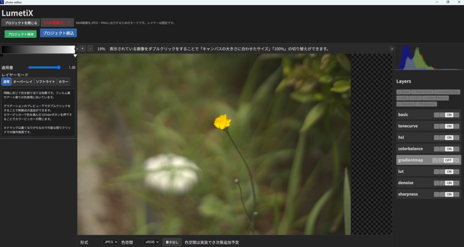Enable the gradientmap layer OFF toggle
Image resolution: width=464 pixels, height=247 pixels.
click(449, 160)
